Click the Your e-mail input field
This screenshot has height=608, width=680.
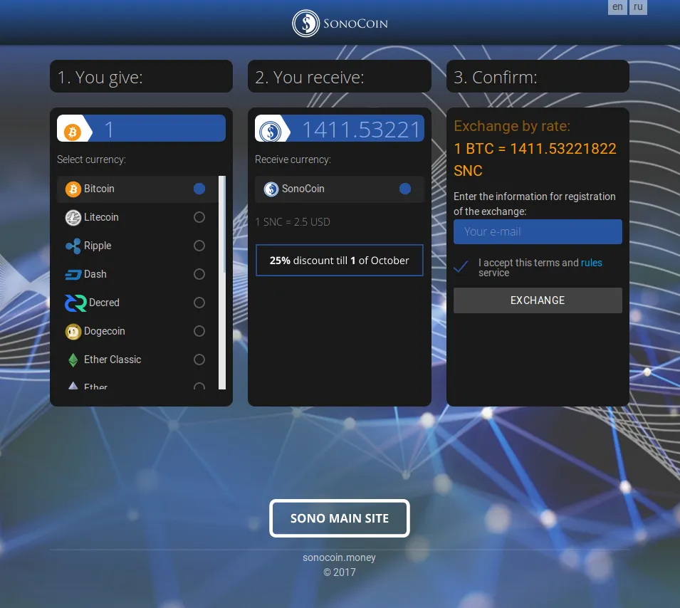[538, 231]
